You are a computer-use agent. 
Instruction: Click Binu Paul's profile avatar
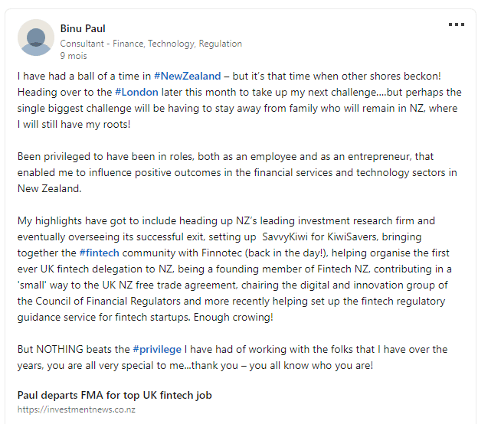click(x=36, y=38)
